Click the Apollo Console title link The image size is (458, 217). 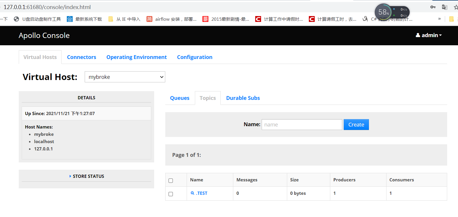pyautogui.click(x=44, y=35)
